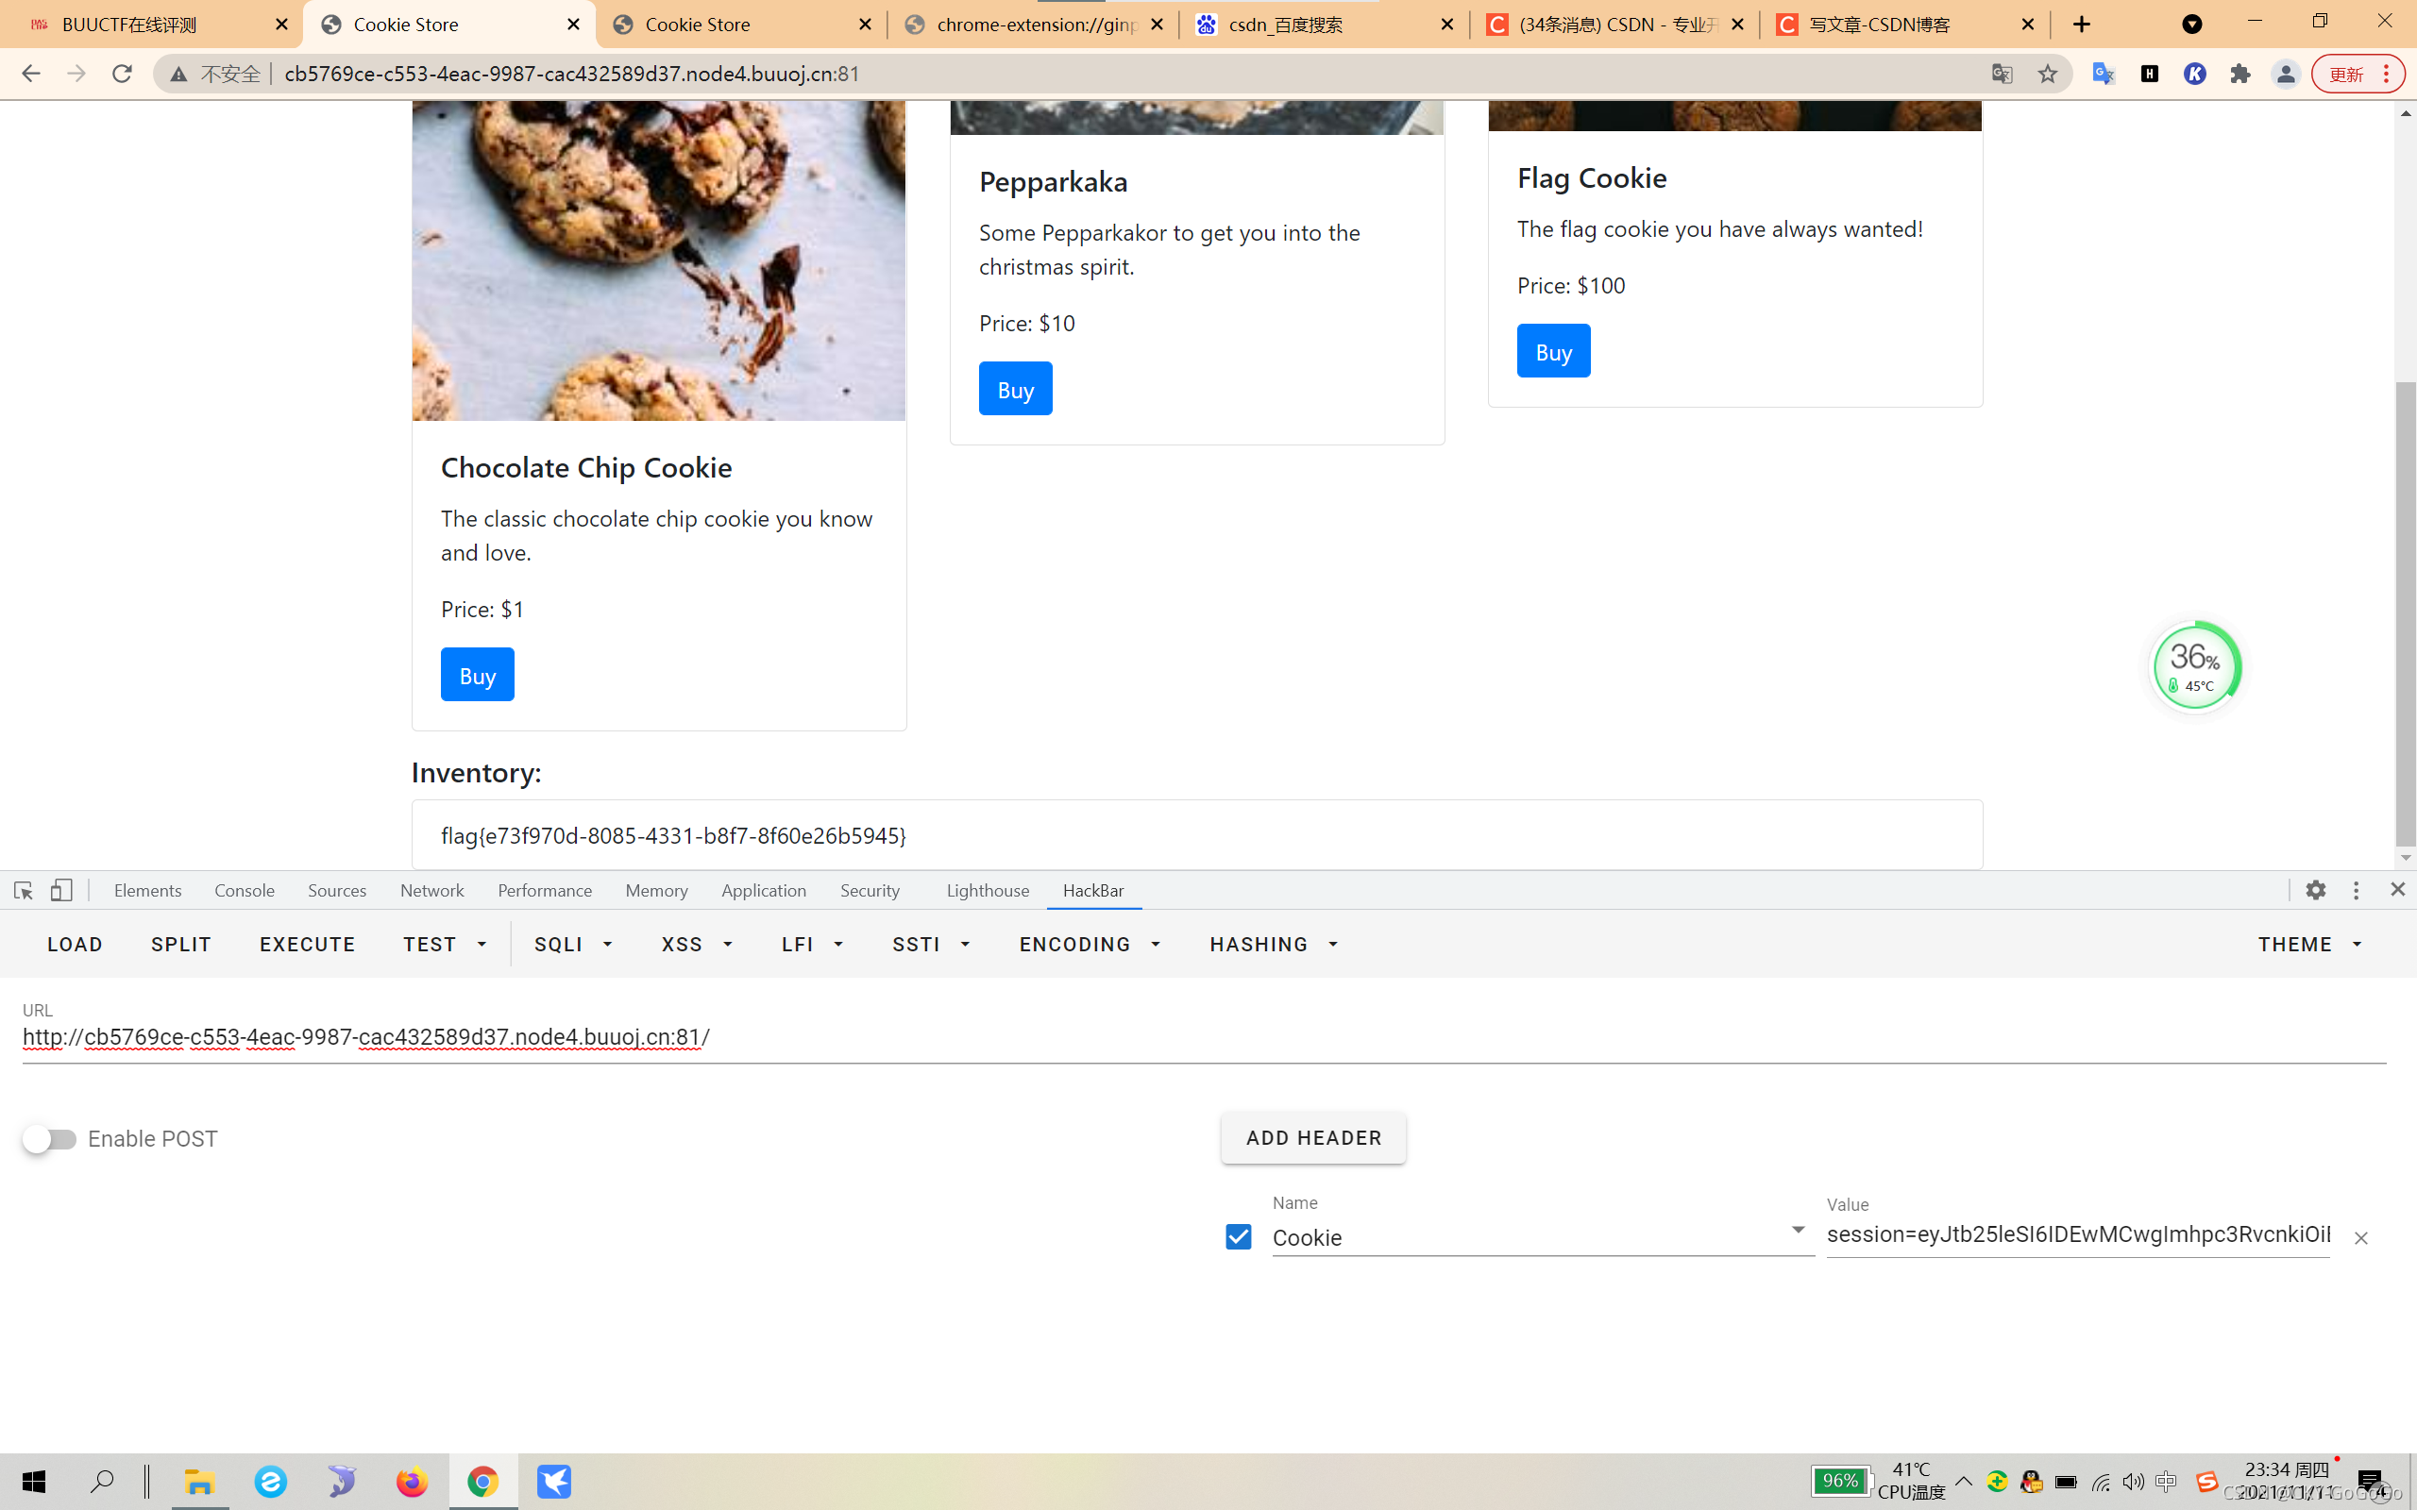
Task: Open the THEME dropdown
Action: point(2309,945)
